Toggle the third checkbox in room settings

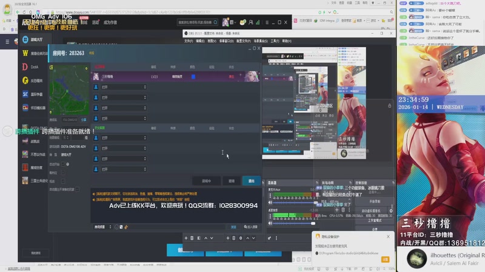point(63,181)
